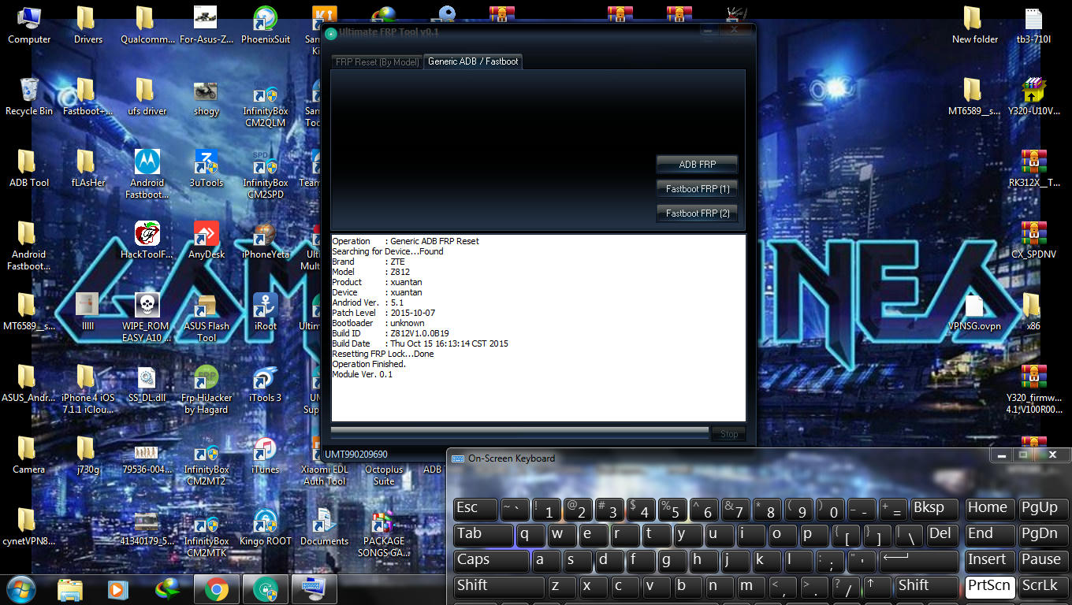Viewport: 1072px width, 605px height.
Task: Select the shogy image thumbnail
Action: pyautogui.click(x=207, y=97)
